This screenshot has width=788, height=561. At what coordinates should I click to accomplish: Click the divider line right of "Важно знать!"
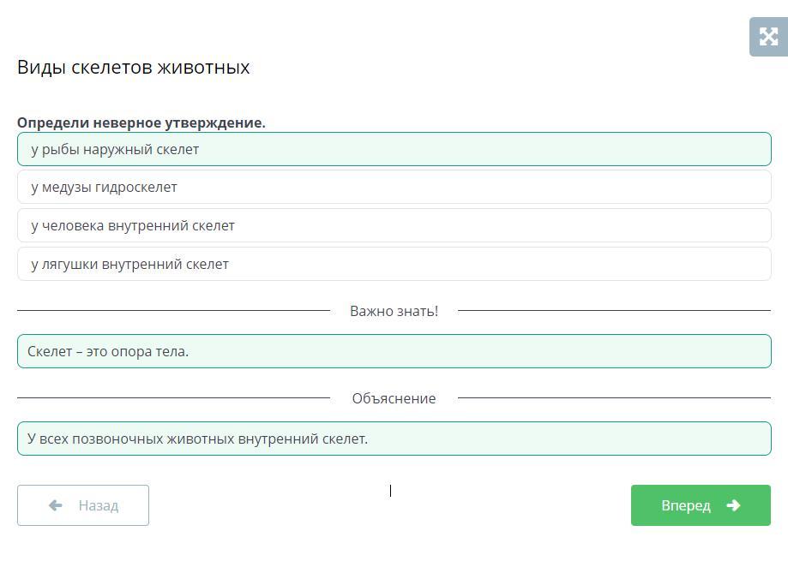(613, 310)
